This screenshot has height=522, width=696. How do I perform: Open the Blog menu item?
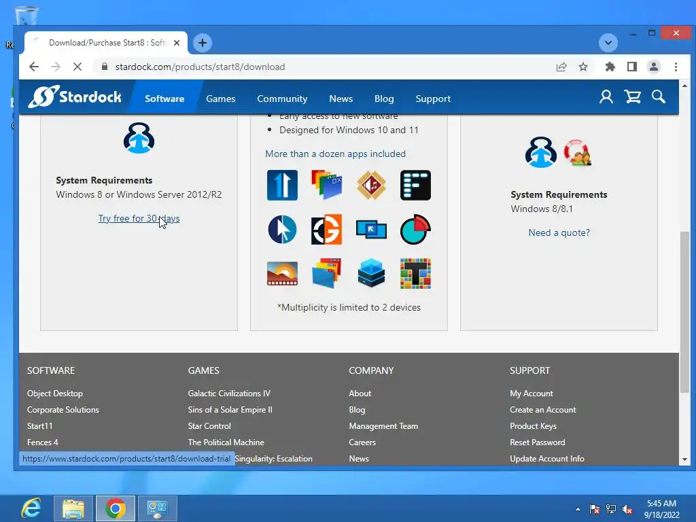(x=384, y=99)
